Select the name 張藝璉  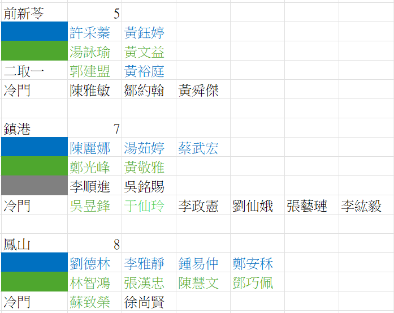tap(307, 206)
